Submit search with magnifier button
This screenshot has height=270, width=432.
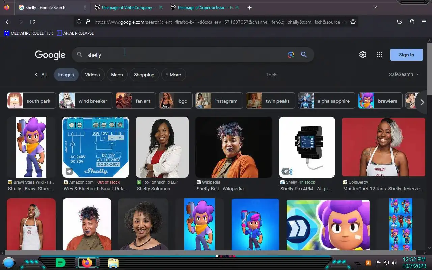(304, 55)
